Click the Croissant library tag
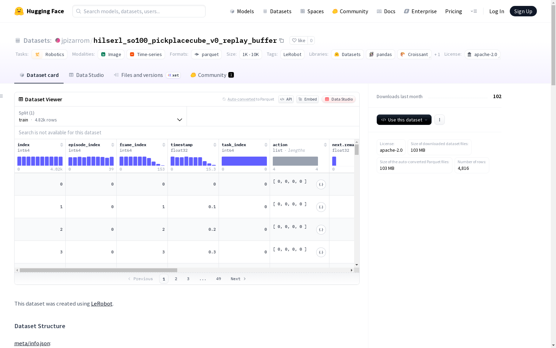The height and width of the screenshot is (348, 556). pos(414,54)
